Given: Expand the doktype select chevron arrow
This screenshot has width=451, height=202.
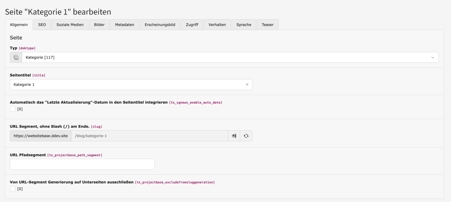Looking at the screenshot, I should click(x=432, y=57).
